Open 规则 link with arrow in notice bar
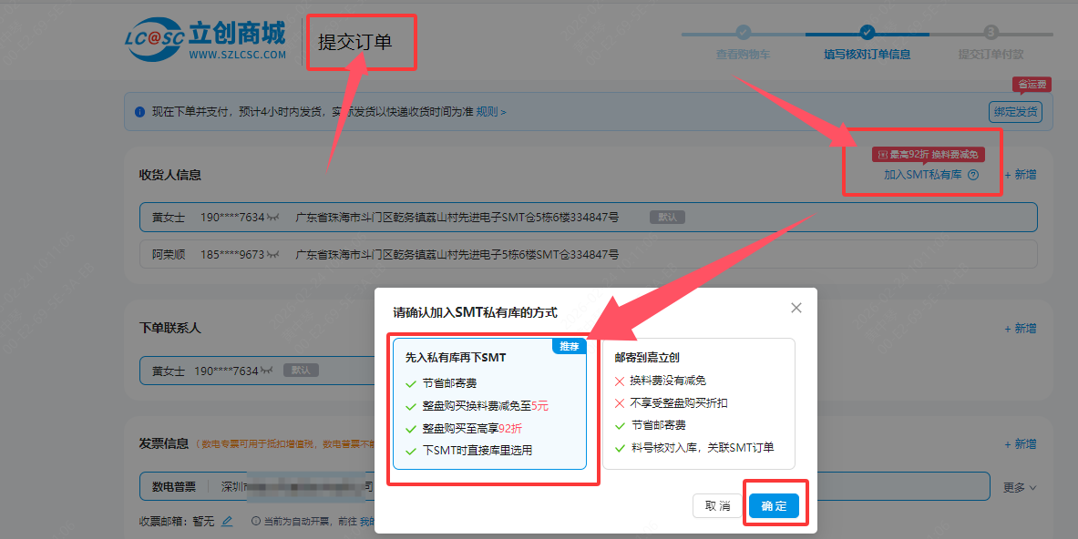Viewport: 1078px width, 539px height. 490,112
